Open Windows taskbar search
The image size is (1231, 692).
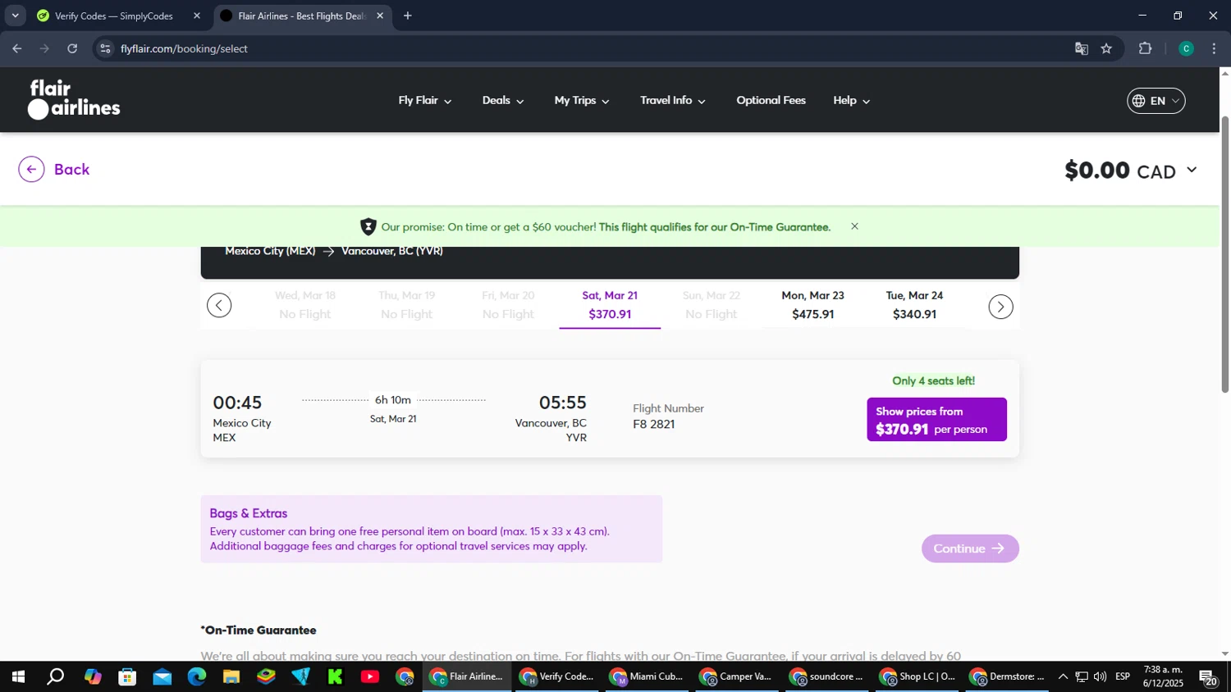point(55,677)
